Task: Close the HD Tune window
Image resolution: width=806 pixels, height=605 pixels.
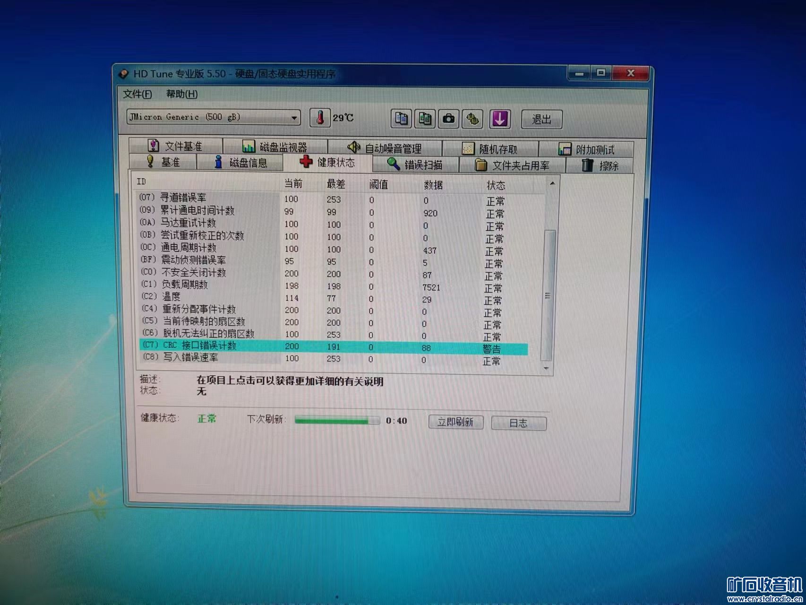Action: (x=631, y=73)
